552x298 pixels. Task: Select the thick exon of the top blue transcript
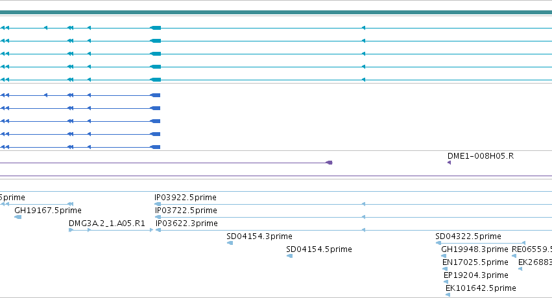(155, 95)
